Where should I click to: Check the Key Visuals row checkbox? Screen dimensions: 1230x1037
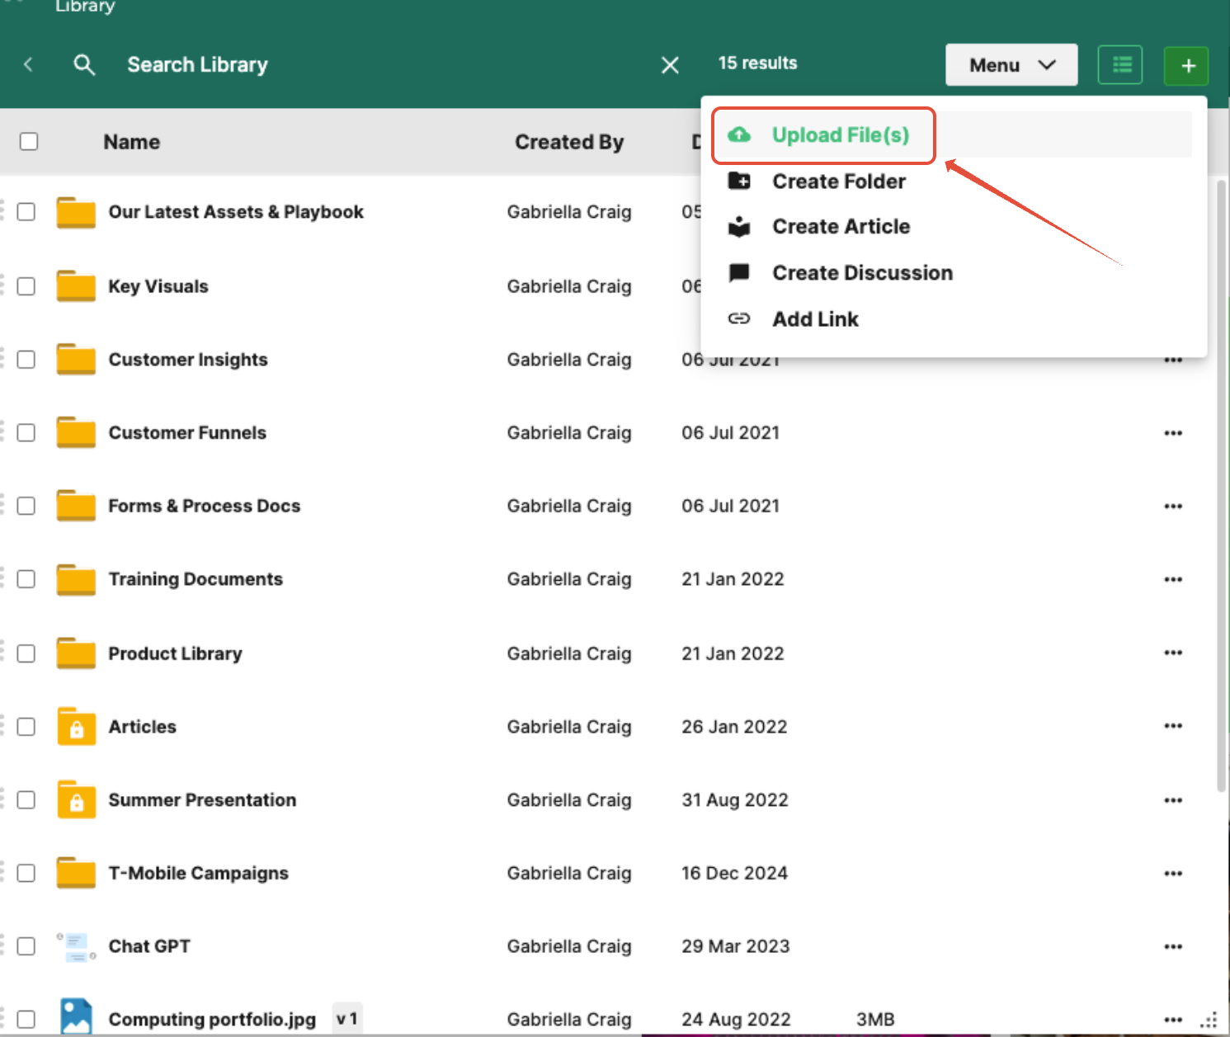pyautogui.click(x=26, y=286)
